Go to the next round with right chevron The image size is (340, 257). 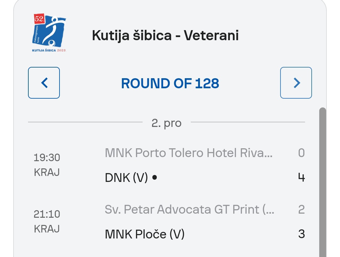coord(296,83)
